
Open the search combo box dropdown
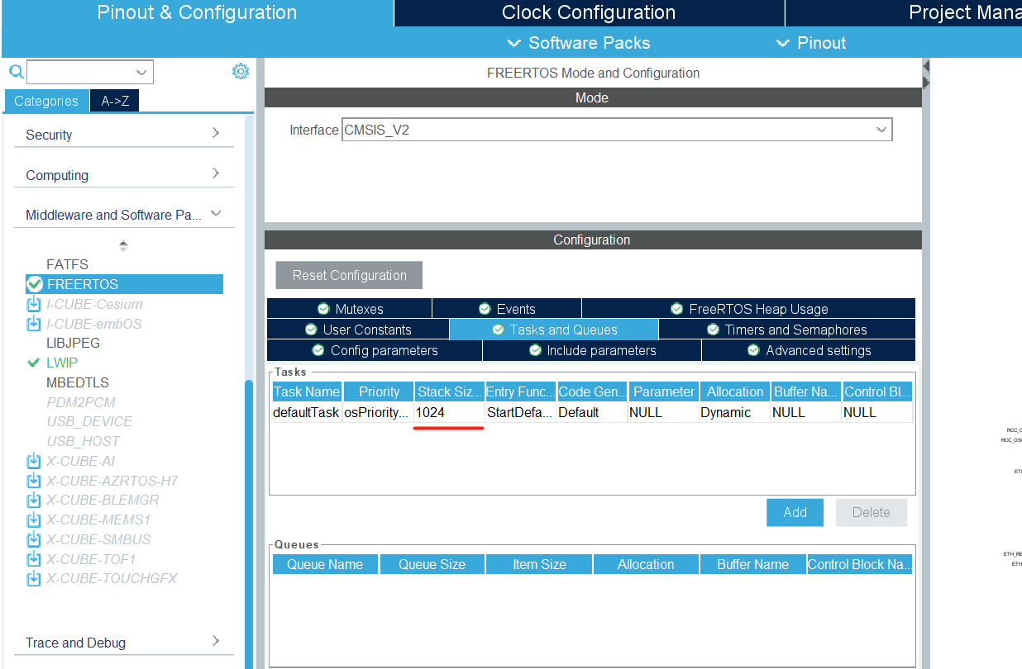[x=142, y=72]
